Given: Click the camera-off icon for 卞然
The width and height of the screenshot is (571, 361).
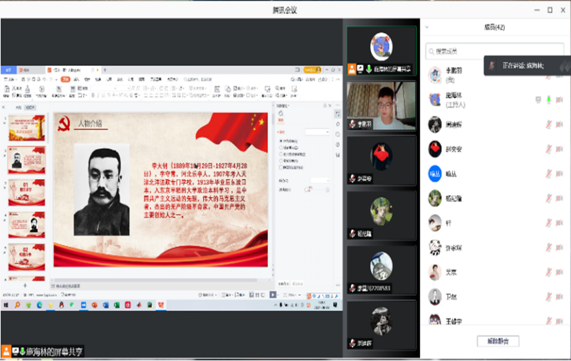Looking at the screenshot, I should [x=559, y=297].
